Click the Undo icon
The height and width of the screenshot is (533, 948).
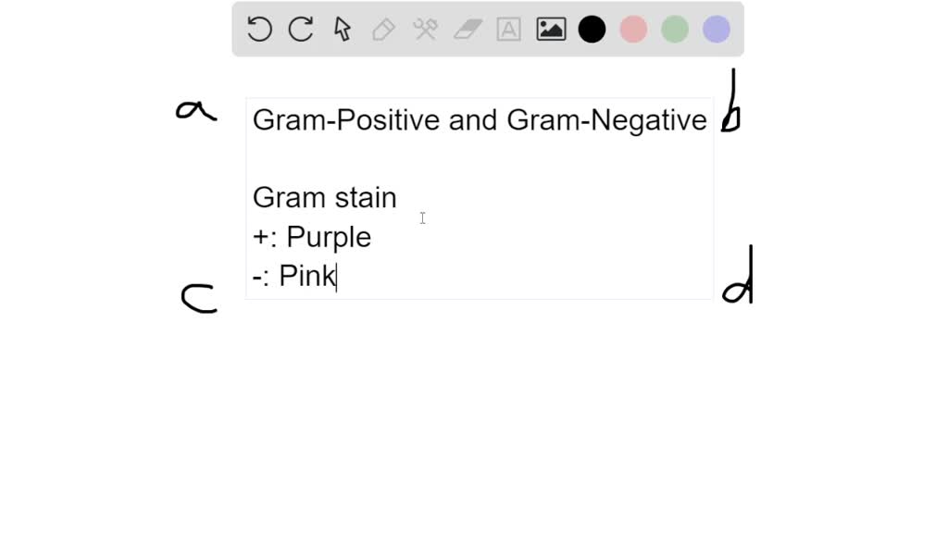pos(258,29)
